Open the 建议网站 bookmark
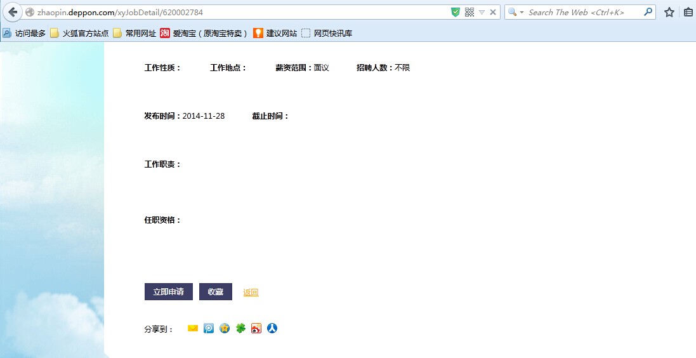The height and width of the screenshot is (358, 696). coord(275,33)
